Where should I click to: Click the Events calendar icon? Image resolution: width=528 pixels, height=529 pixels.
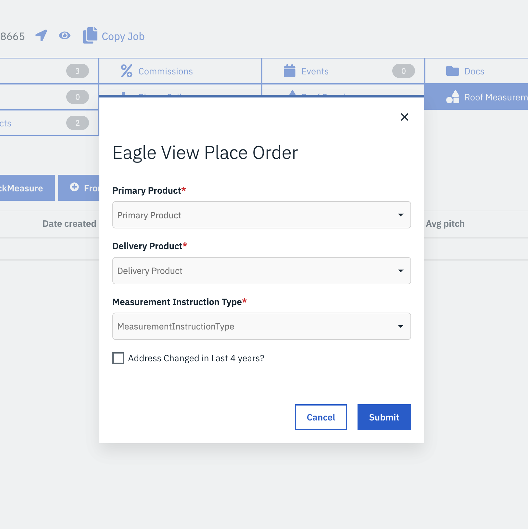(290, 71)
